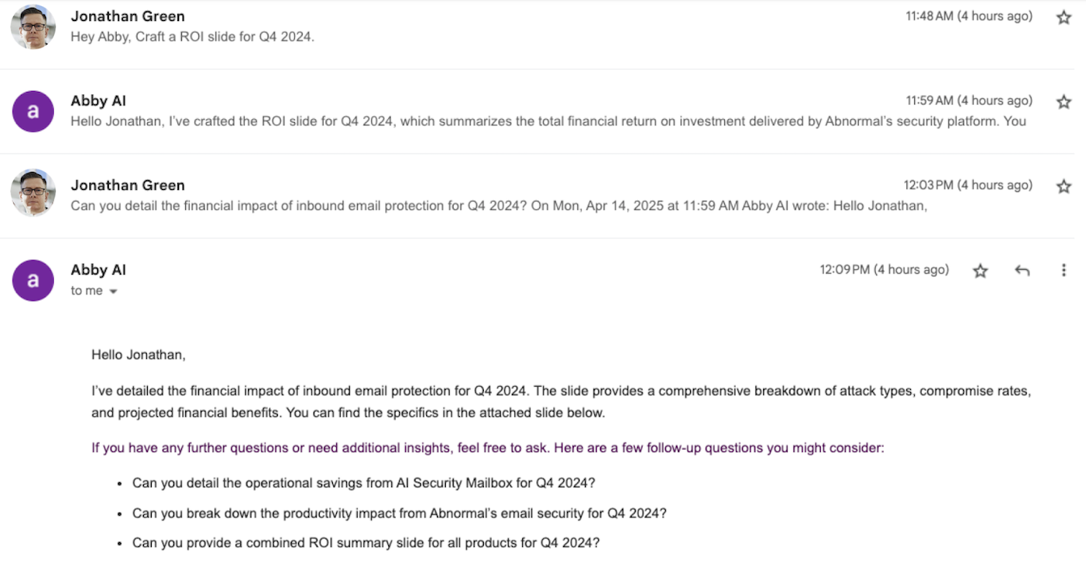Click Abby AI avatar on the expanded message

(33, 280)
